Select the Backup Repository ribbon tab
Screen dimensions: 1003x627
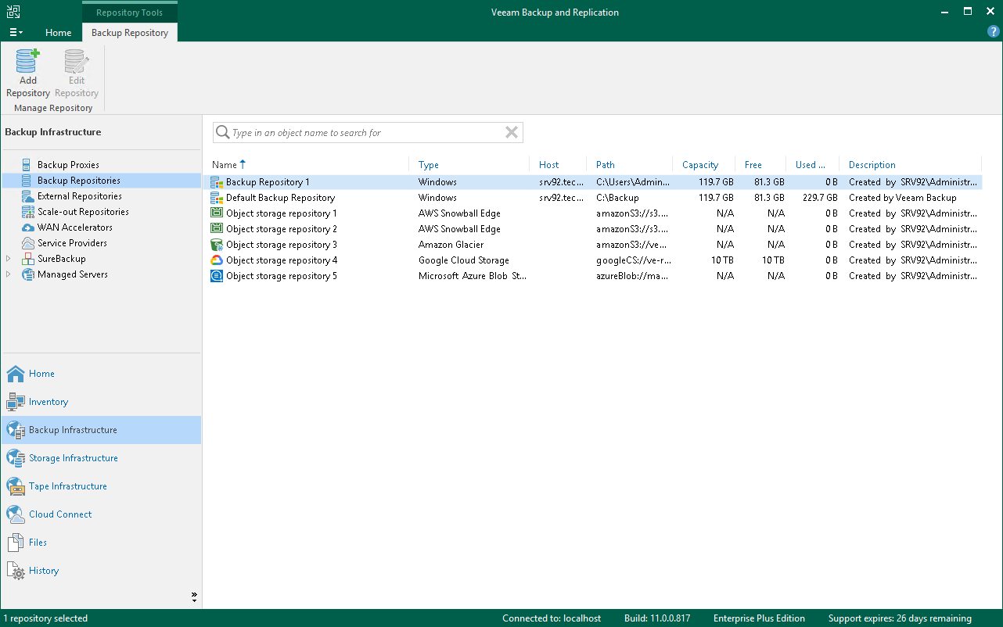(x=130, y=33)
